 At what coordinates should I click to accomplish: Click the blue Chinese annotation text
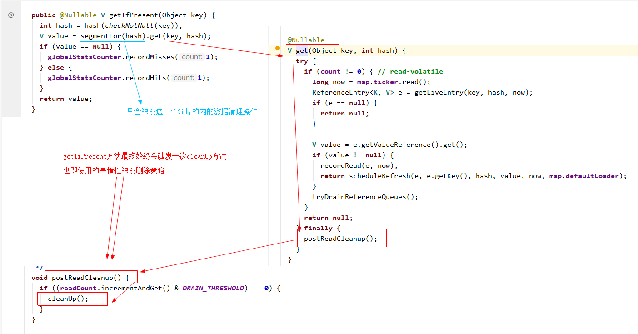(x=192, y=111)
